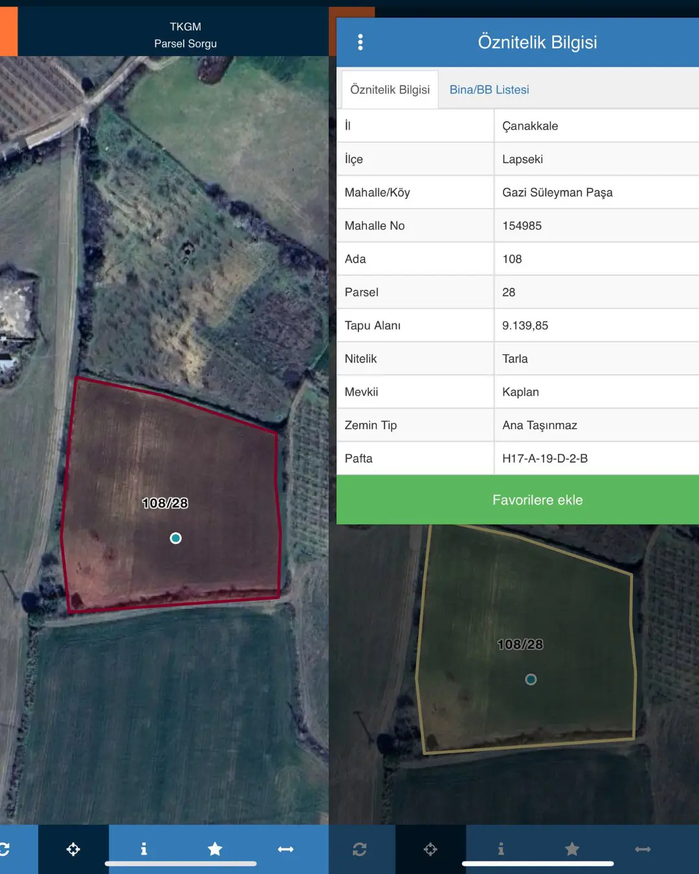Tap the Nitelik row label
The image size is (699, 874).
[x=361, y=359]
